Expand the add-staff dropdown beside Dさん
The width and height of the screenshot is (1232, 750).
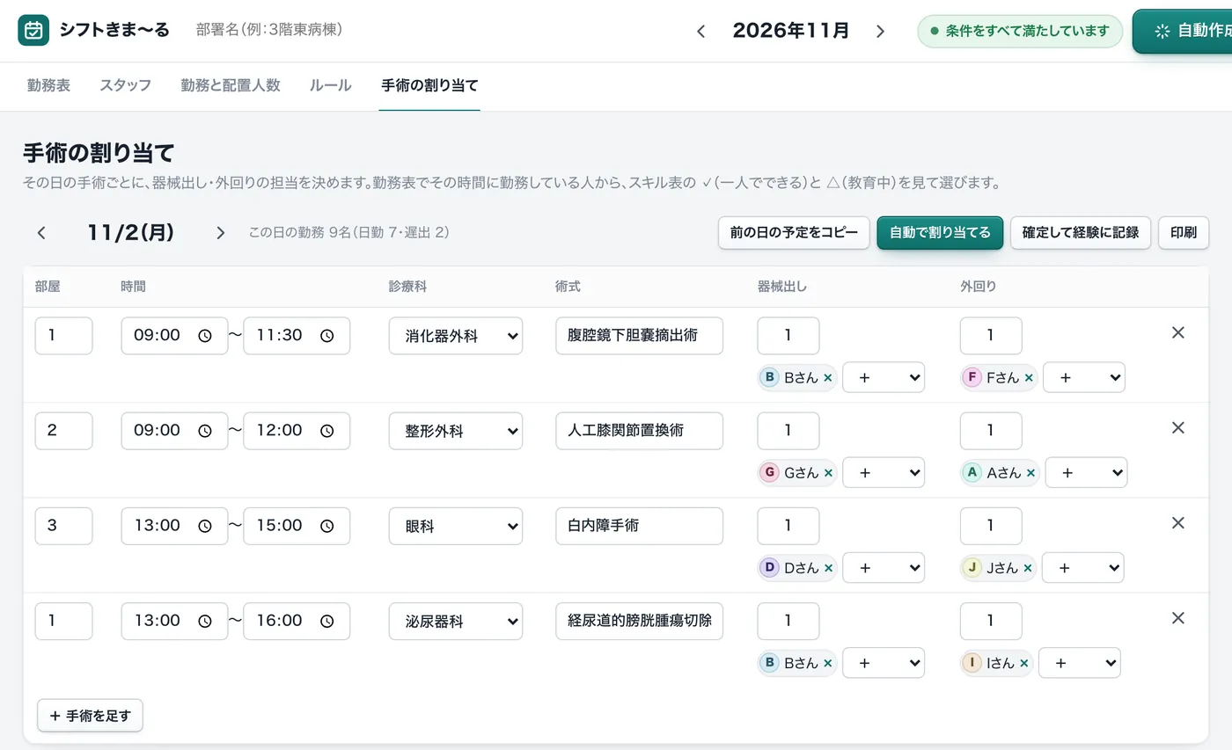884,568
